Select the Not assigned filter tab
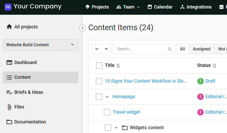227x133 pixels. [x=221, y=49]
